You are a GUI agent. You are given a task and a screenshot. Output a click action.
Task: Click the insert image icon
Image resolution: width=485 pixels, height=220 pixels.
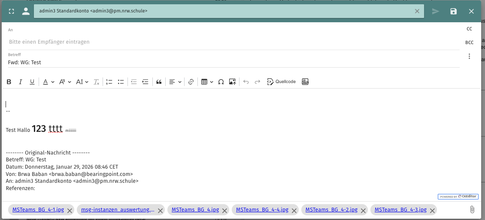point(232,82)
